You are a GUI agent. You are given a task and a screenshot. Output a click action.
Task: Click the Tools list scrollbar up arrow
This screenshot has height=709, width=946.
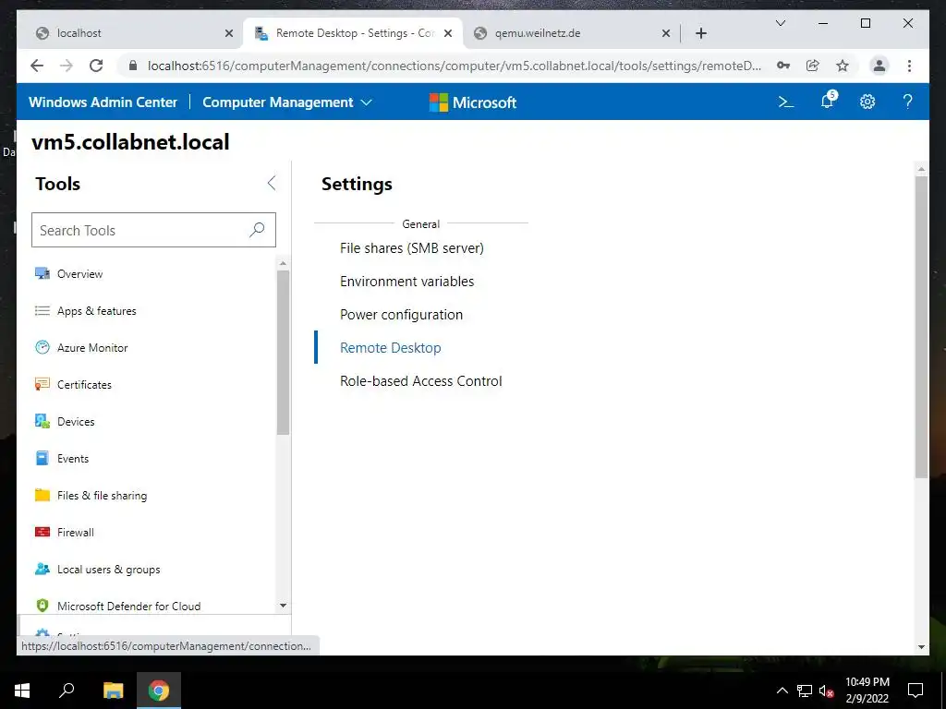(283, 263)
